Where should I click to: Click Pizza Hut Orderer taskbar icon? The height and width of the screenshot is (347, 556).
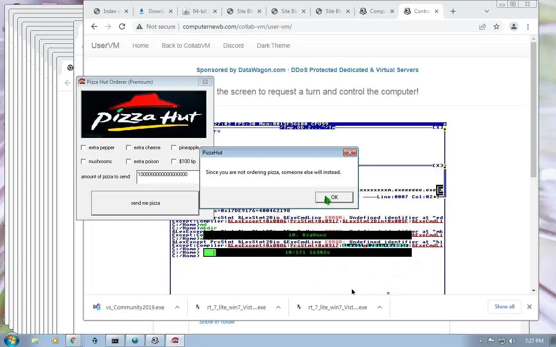point(175,340)
